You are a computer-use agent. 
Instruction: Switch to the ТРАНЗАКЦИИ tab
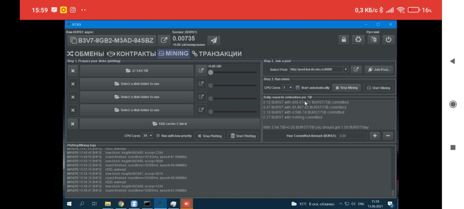(217, 54)
